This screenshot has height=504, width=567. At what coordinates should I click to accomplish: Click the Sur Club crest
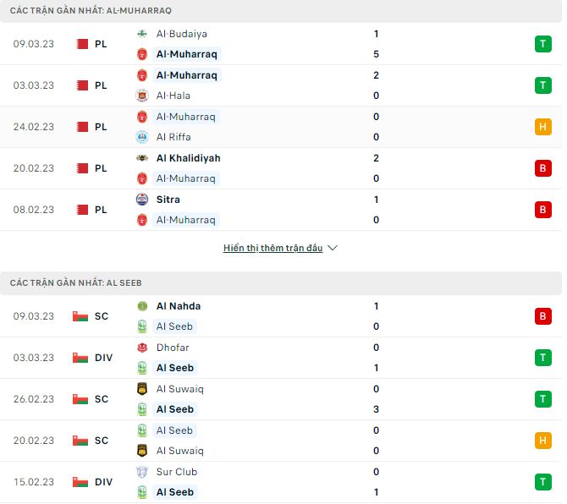click(142, 472)
